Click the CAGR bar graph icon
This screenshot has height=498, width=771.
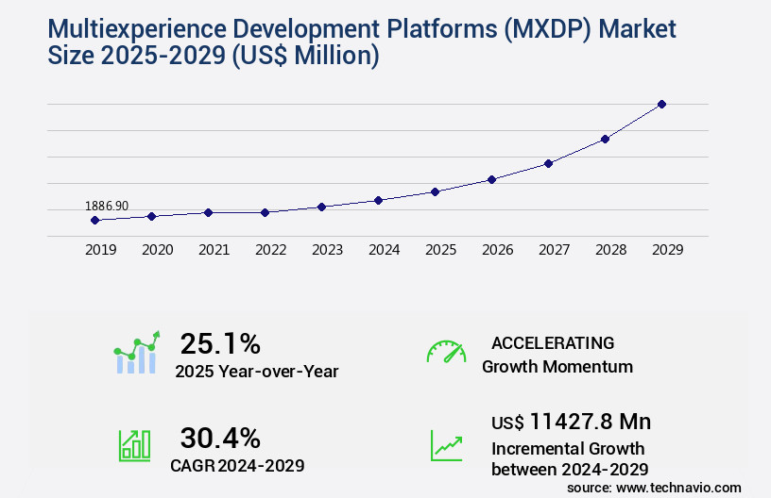134,445
